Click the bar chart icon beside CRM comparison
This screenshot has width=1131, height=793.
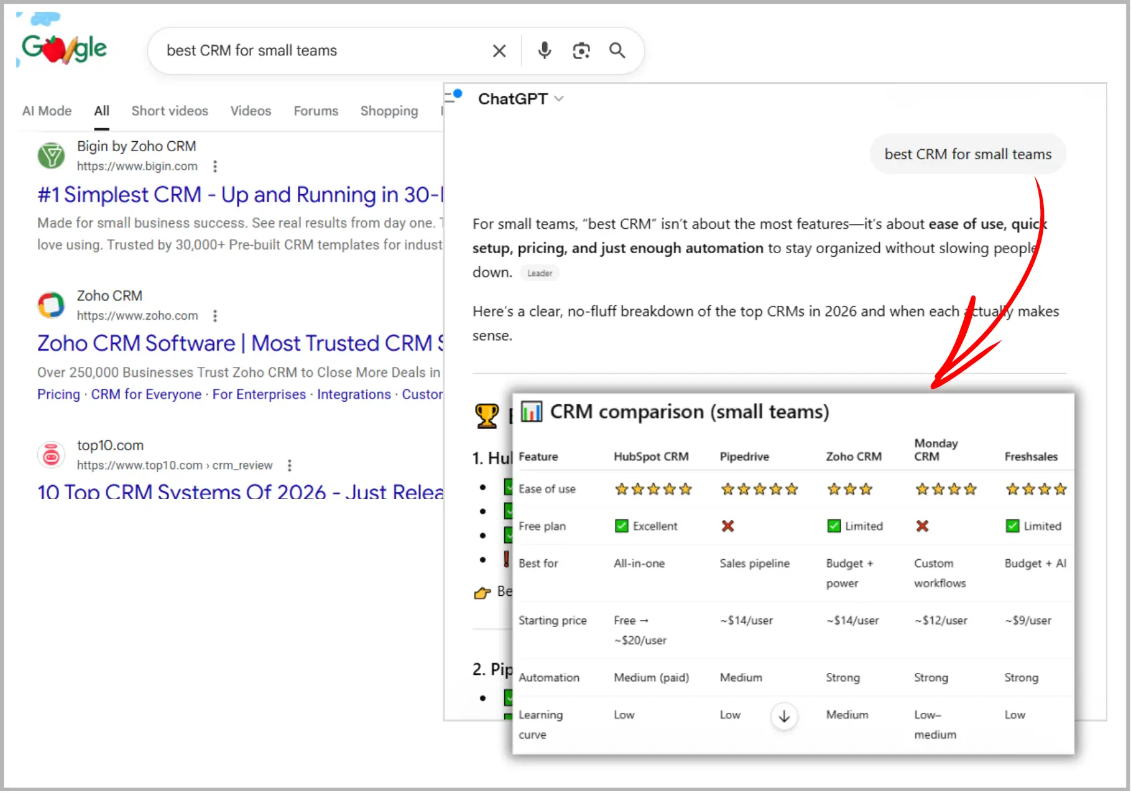coord(532,411)
